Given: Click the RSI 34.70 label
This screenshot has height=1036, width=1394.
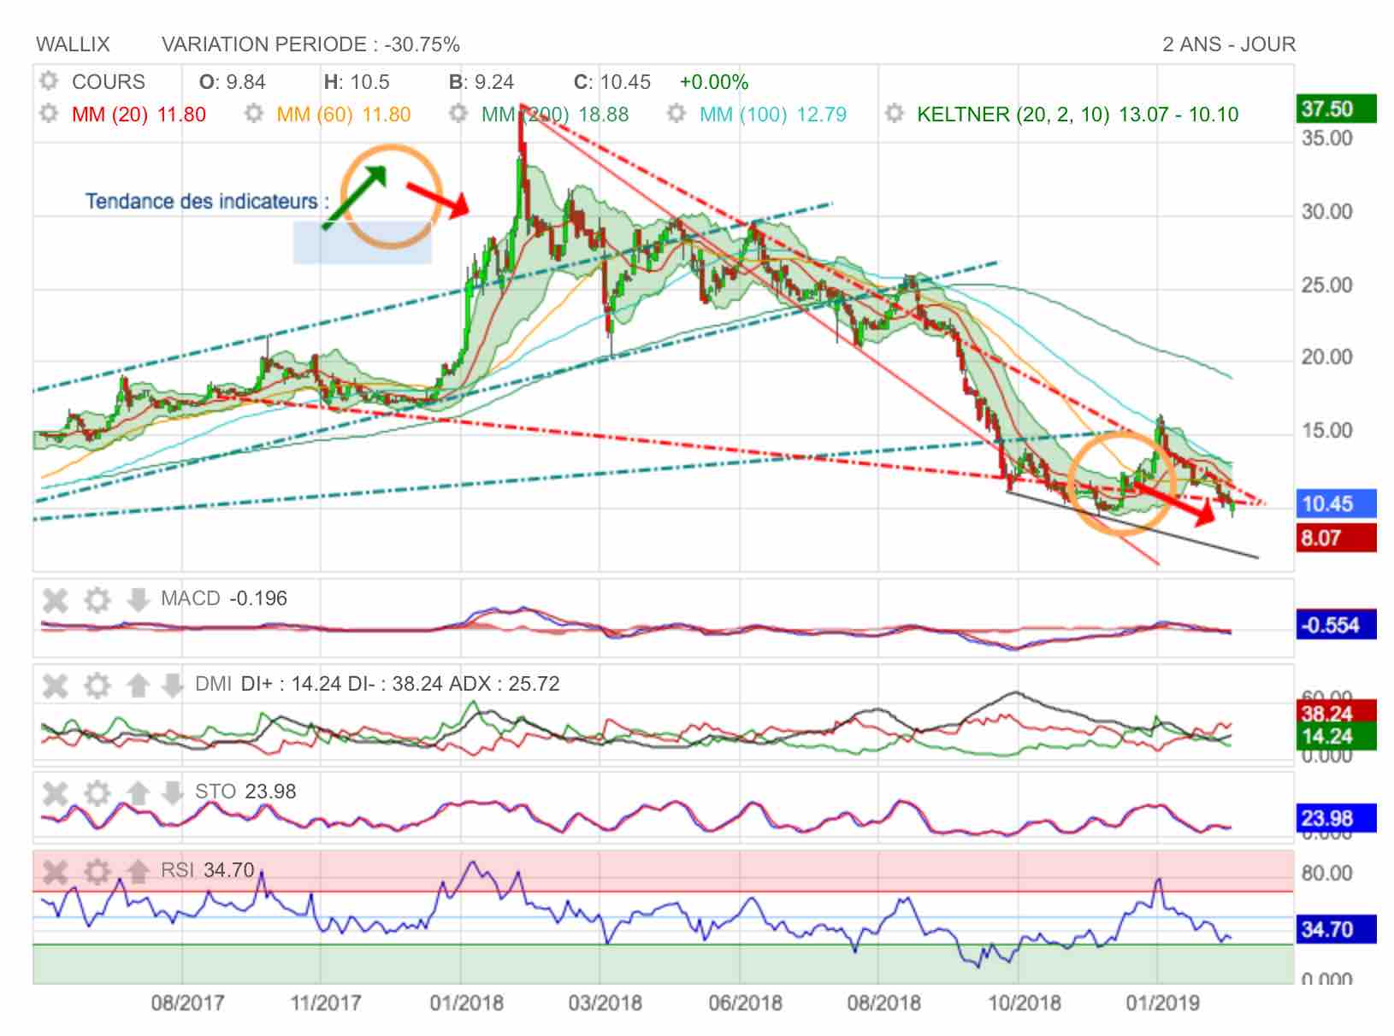Looking at the screenshot, I should (x=208, y=870).
